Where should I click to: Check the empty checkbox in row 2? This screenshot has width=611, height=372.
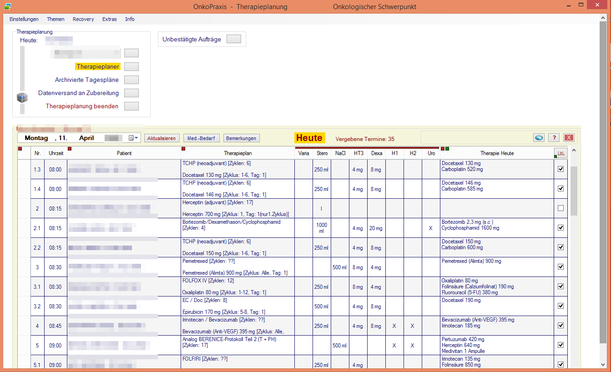click(561, 208)
